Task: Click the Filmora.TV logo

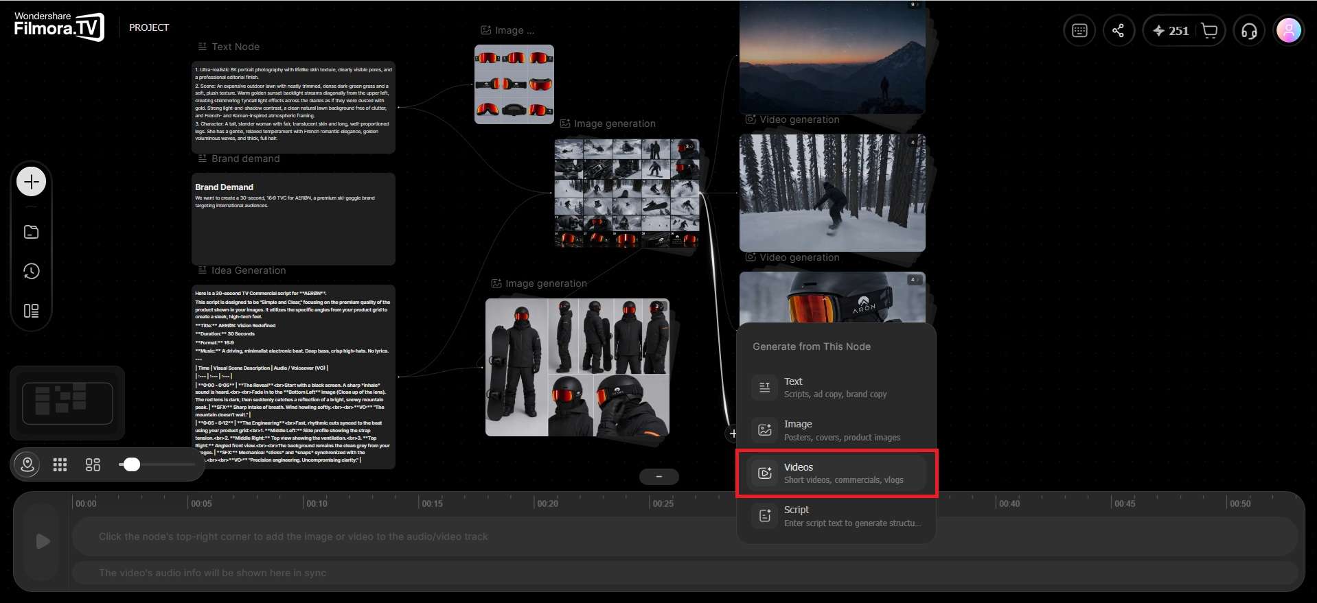Action: pyautogui.click(x=59, y=26)
